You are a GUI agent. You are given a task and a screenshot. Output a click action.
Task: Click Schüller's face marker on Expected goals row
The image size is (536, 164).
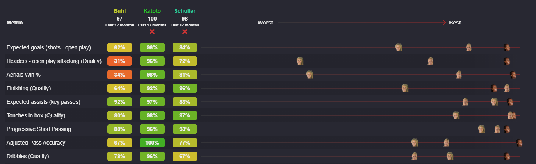tap(468, 47)
